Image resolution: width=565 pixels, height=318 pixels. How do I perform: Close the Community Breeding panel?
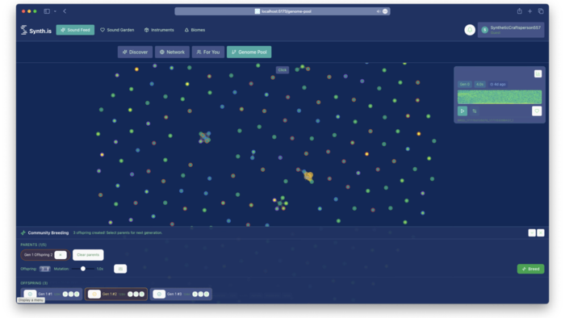point(541,232)
